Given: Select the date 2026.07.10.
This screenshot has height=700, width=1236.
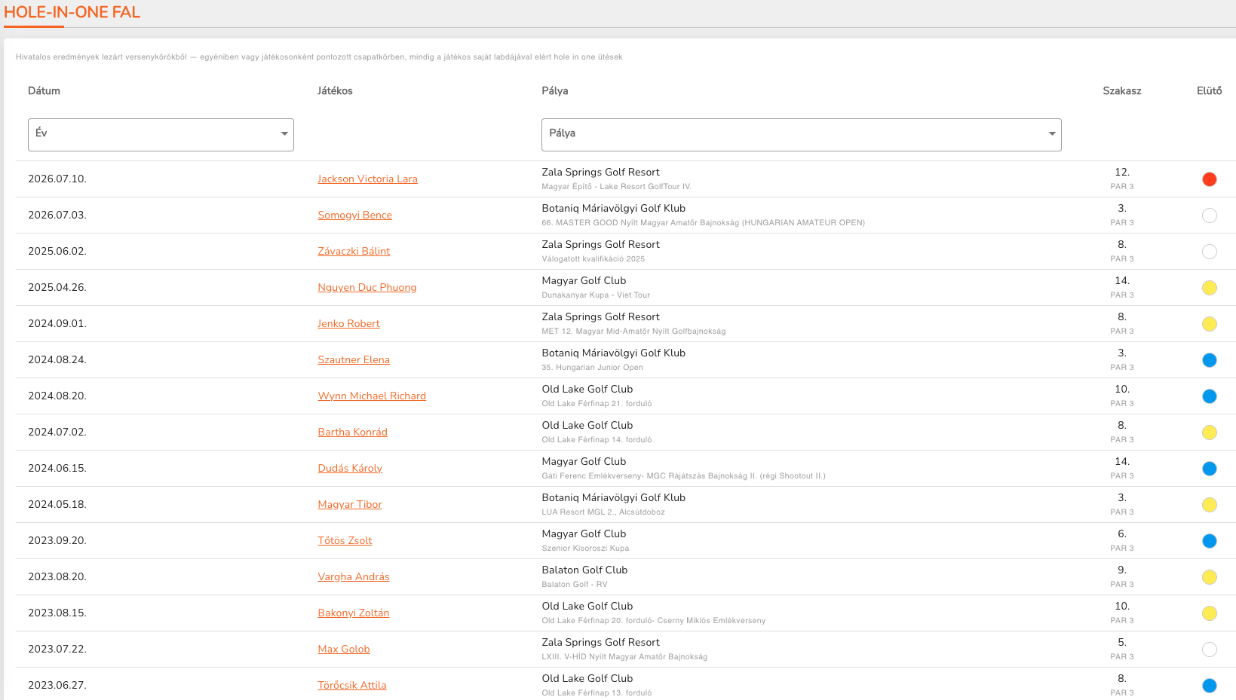Looking at the screenshot, I should [57, 179].
